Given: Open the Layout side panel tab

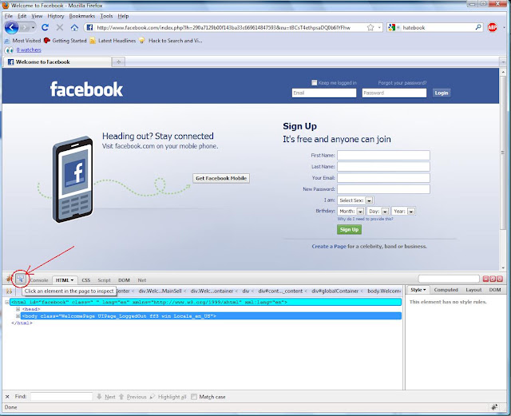Looking at the screenshot, I should tap(473, 290).
